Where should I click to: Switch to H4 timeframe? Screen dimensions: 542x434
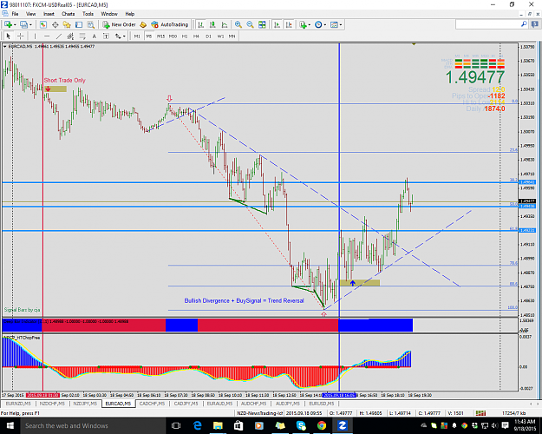click(x=196, y=36)
